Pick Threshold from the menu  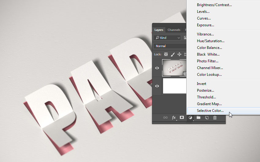click(x=206, y=97)
